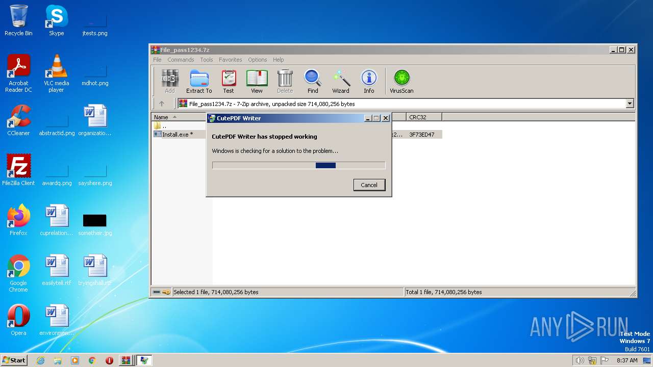This screenshot has height=367, width=653.
Task: Click the volume tray icon
Action: [580, 360]
